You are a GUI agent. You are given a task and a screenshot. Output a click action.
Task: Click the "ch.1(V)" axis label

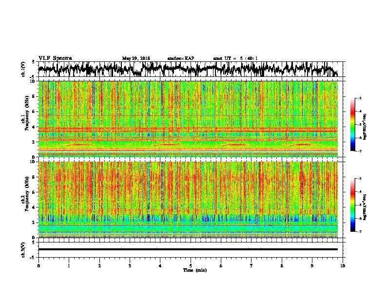point(23,69)
